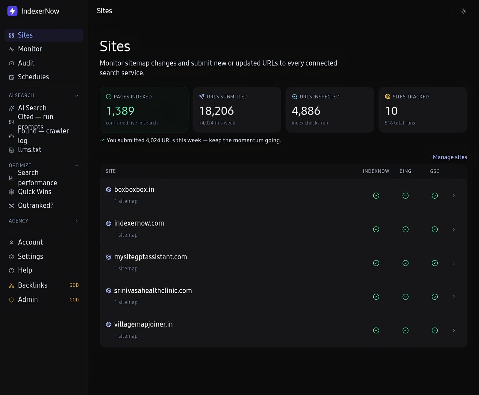Expand boxboxbox.in row with right chevron
This screenshot has width=479, height=395.
[454, 196]
